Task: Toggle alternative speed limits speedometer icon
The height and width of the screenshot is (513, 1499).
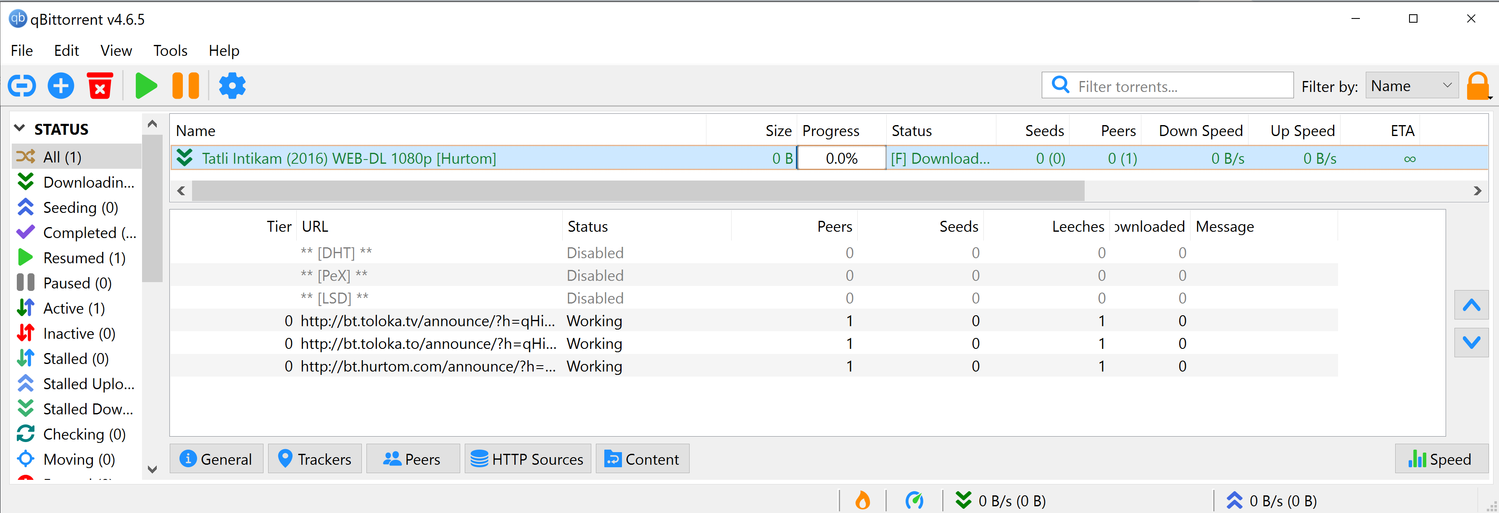Action: pos(914,500)
